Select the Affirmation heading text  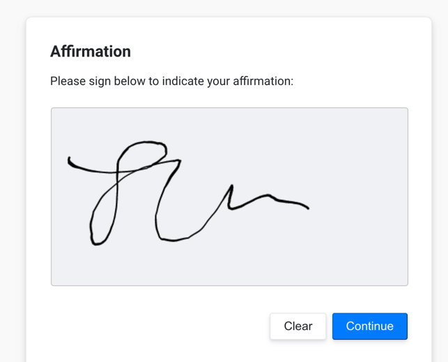click(x=91, y=52)
